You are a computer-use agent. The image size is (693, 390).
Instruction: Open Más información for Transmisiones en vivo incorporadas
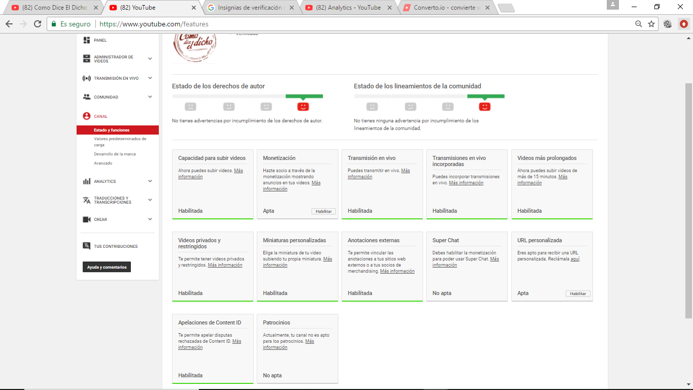tap(466, 183)
